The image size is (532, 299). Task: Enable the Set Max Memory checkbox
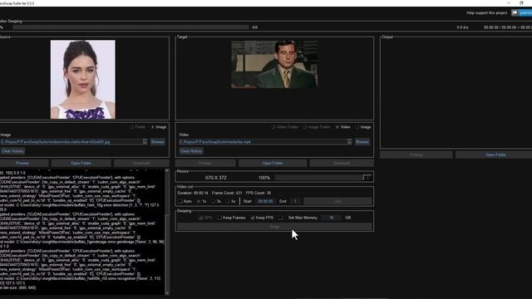coord(281,218)
